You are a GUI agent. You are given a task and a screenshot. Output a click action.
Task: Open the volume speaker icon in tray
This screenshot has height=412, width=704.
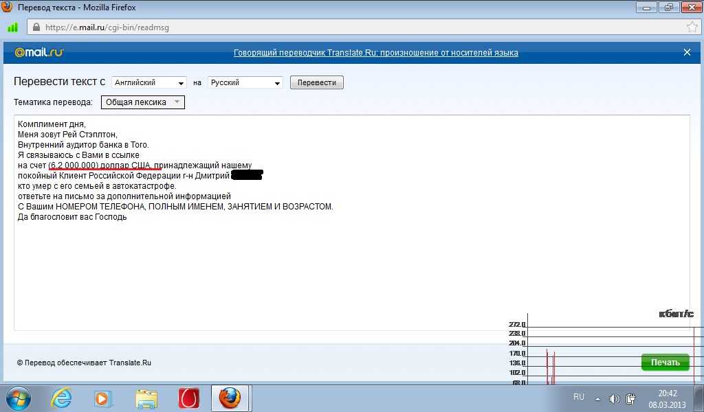point(614,399)
